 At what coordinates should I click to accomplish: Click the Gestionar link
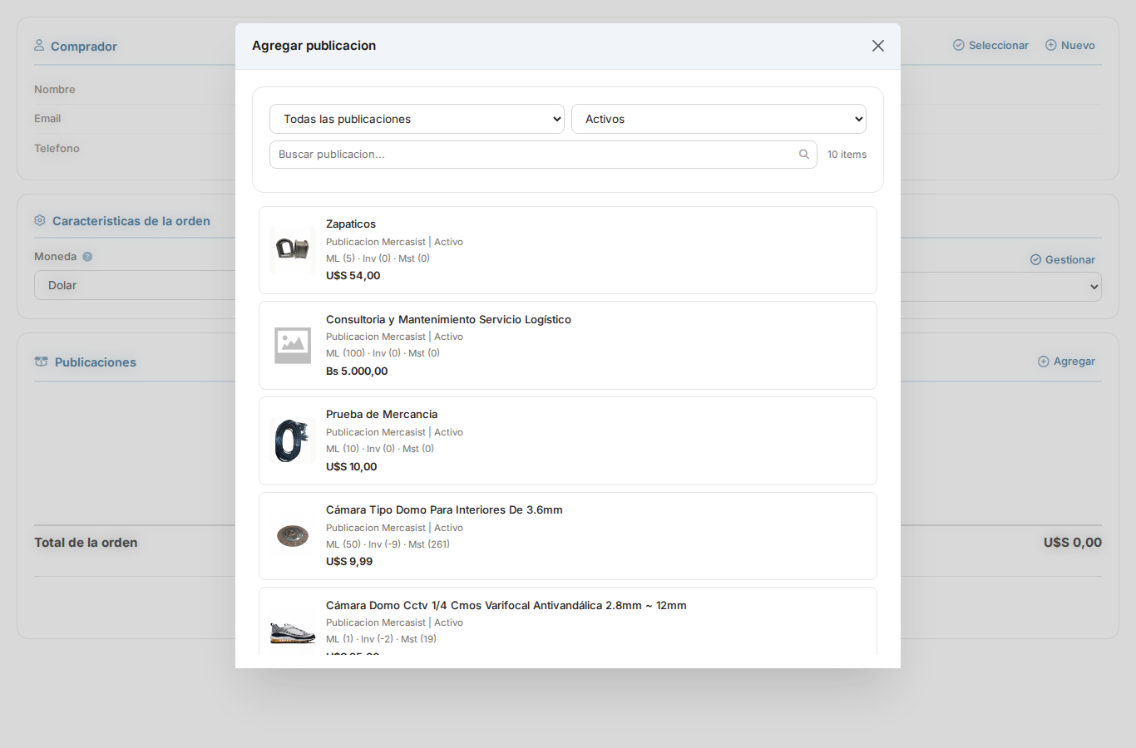1062,260
